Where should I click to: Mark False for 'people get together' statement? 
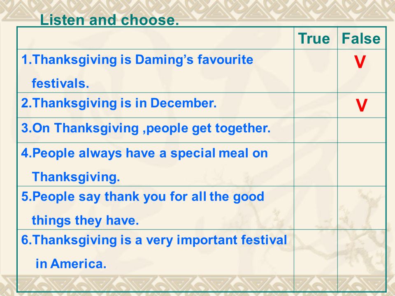(x=362, y=130)
